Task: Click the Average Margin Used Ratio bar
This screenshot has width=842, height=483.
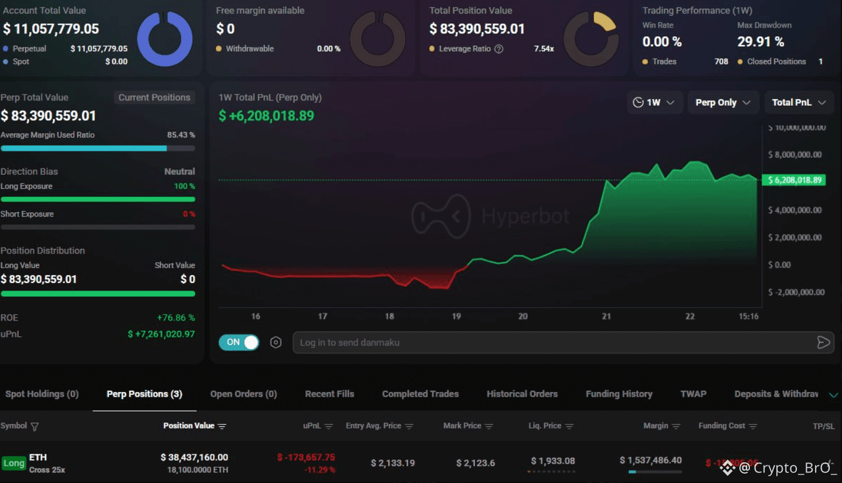Action: tap(98, 148)
